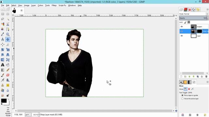Image resolution: width=209 pixels, height=117 pixels.
Task: Select the Flip tool
Action: 3,60
